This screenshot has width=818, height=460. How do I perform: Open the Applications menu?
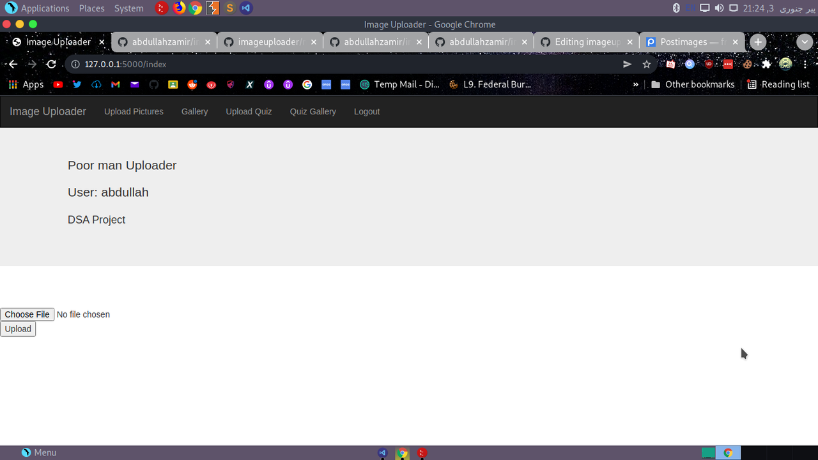pos(37,8)
